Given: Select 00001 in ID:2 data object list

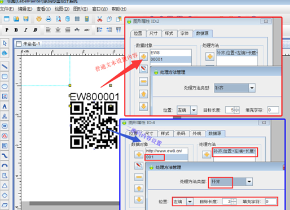Looking at the screenshot, I should 171,59.
